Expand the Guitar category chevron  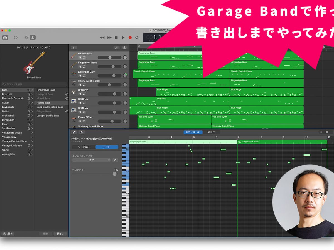tap(32, 103)
